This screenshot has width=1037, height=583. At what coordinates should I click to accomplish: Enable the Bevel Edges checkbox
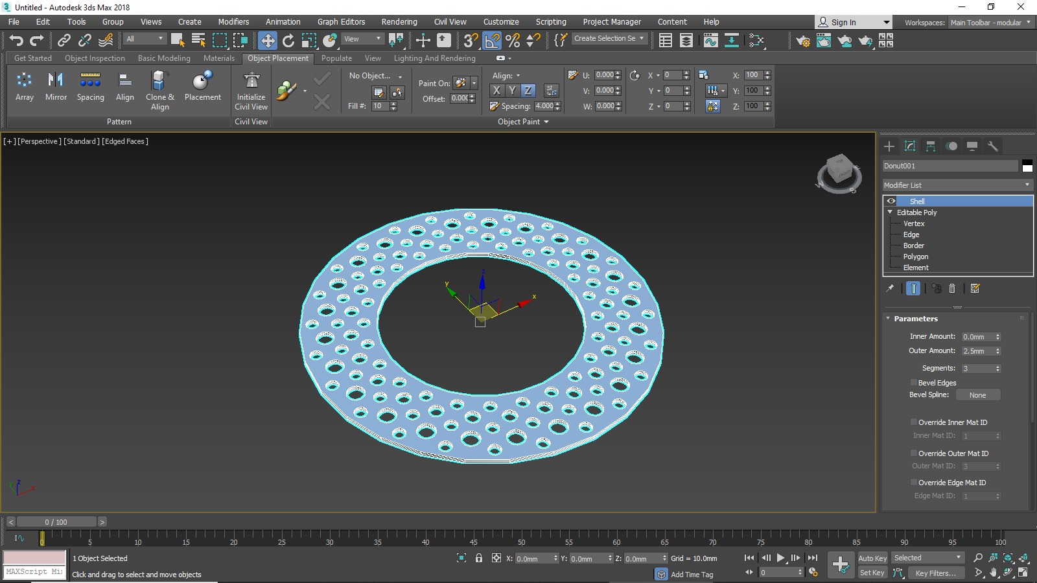(914, 383)
